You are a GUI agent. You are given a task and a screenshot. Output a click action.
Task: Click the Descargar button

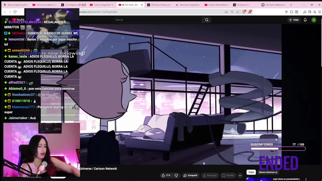coord(210,175)
